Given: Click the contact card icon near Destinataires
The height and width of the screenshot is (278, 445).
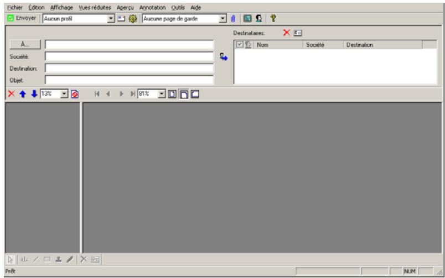Looking at the screenshot, I should (x=298, y=33).
